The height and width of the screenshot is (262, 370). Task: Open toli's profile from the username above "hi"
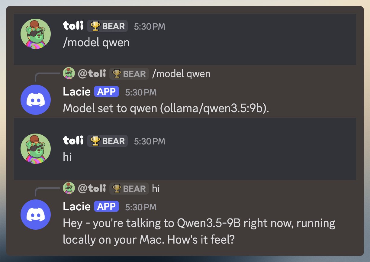tap(73, 141)
